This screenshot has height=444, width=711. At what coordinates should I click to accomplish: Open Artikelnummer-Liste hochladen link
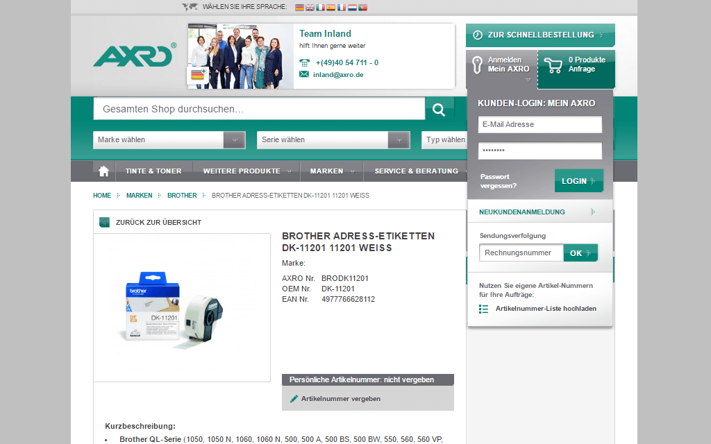(546, 309)
